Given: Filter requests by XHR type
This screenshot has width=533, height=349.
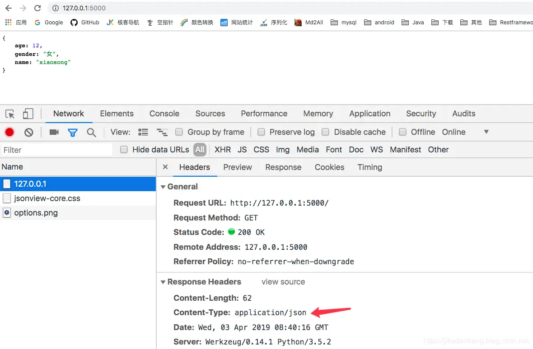Looking at the screenshot, I should pos(223,150).
